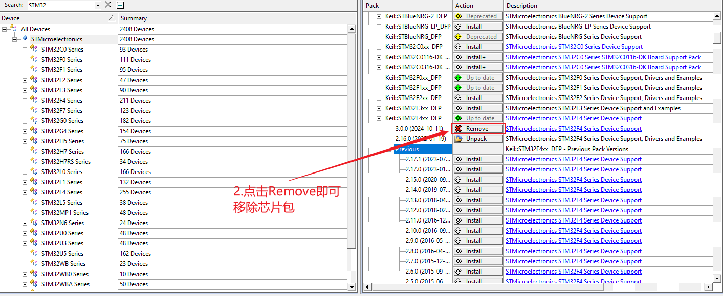Collapse the STMicroelectronics vendor node
The image size is (723, 296).
point(15,39)
